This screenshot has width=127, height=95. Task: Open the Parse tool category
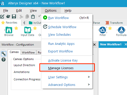click(96, 23)
